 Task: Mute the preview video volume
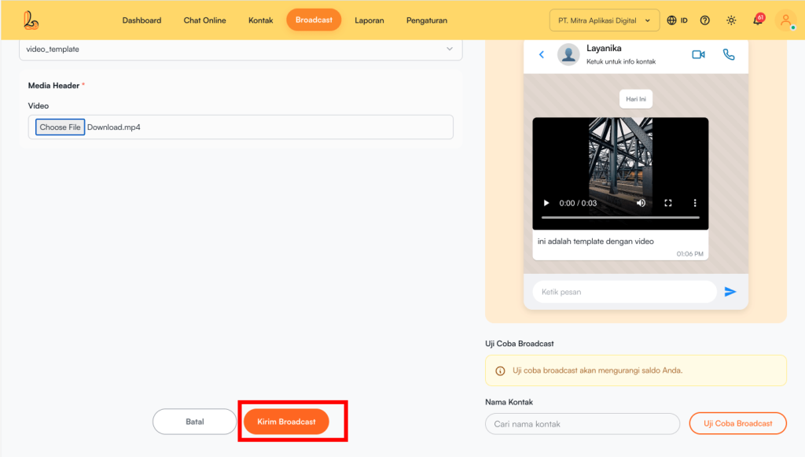point(641,203)
